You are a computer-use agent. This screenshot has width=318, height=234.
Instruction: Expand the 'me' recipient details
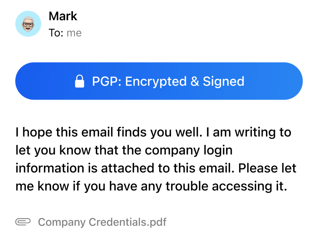coord(74,33)
